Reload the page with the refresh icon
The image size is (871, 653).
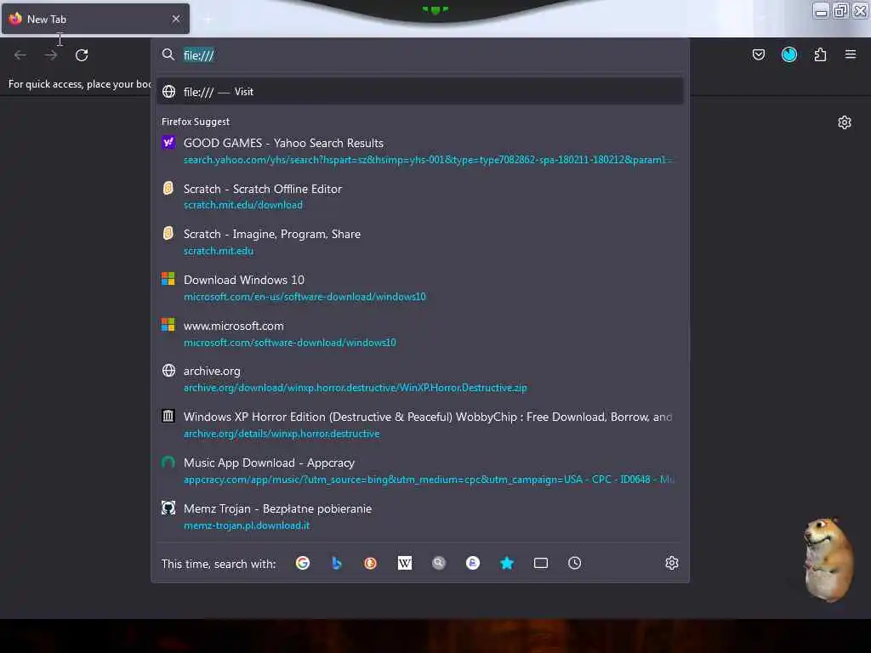tap(82, 55)
